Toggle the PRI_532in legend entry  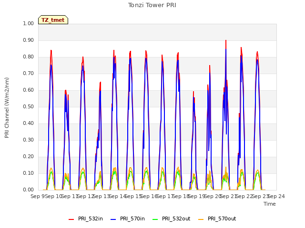[86, 218]
